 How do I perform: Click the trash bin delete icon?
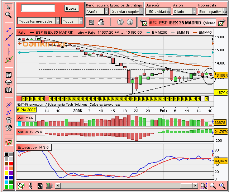click(9, 120)
